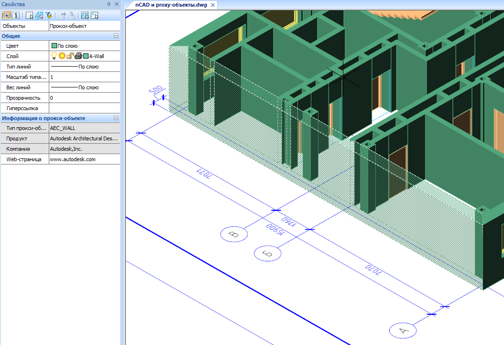Click the select-by-circle cursor icon in Properties toolbar
Screen dimensions: 504x345
(x=85, y=15)
